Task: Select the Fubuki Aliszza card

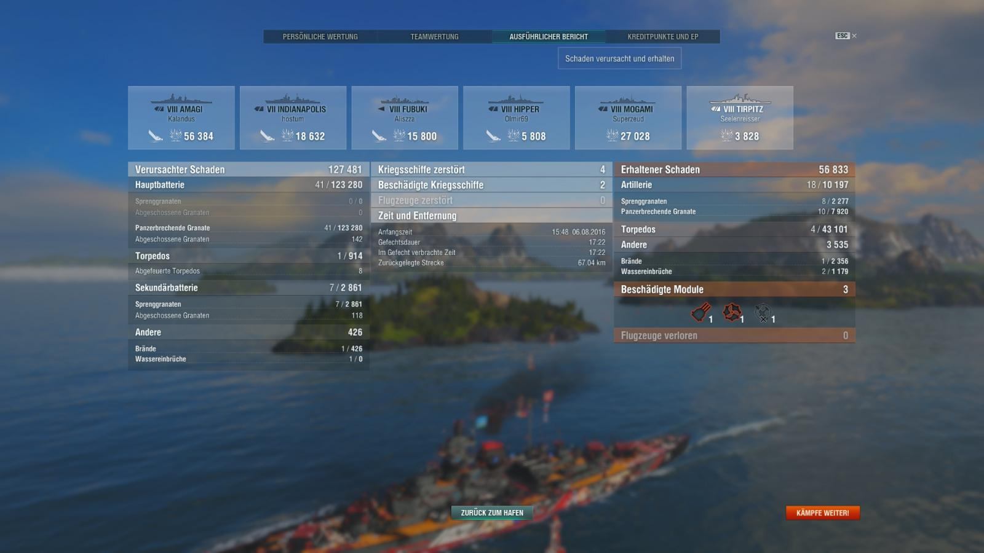Action: pos(405,118)
